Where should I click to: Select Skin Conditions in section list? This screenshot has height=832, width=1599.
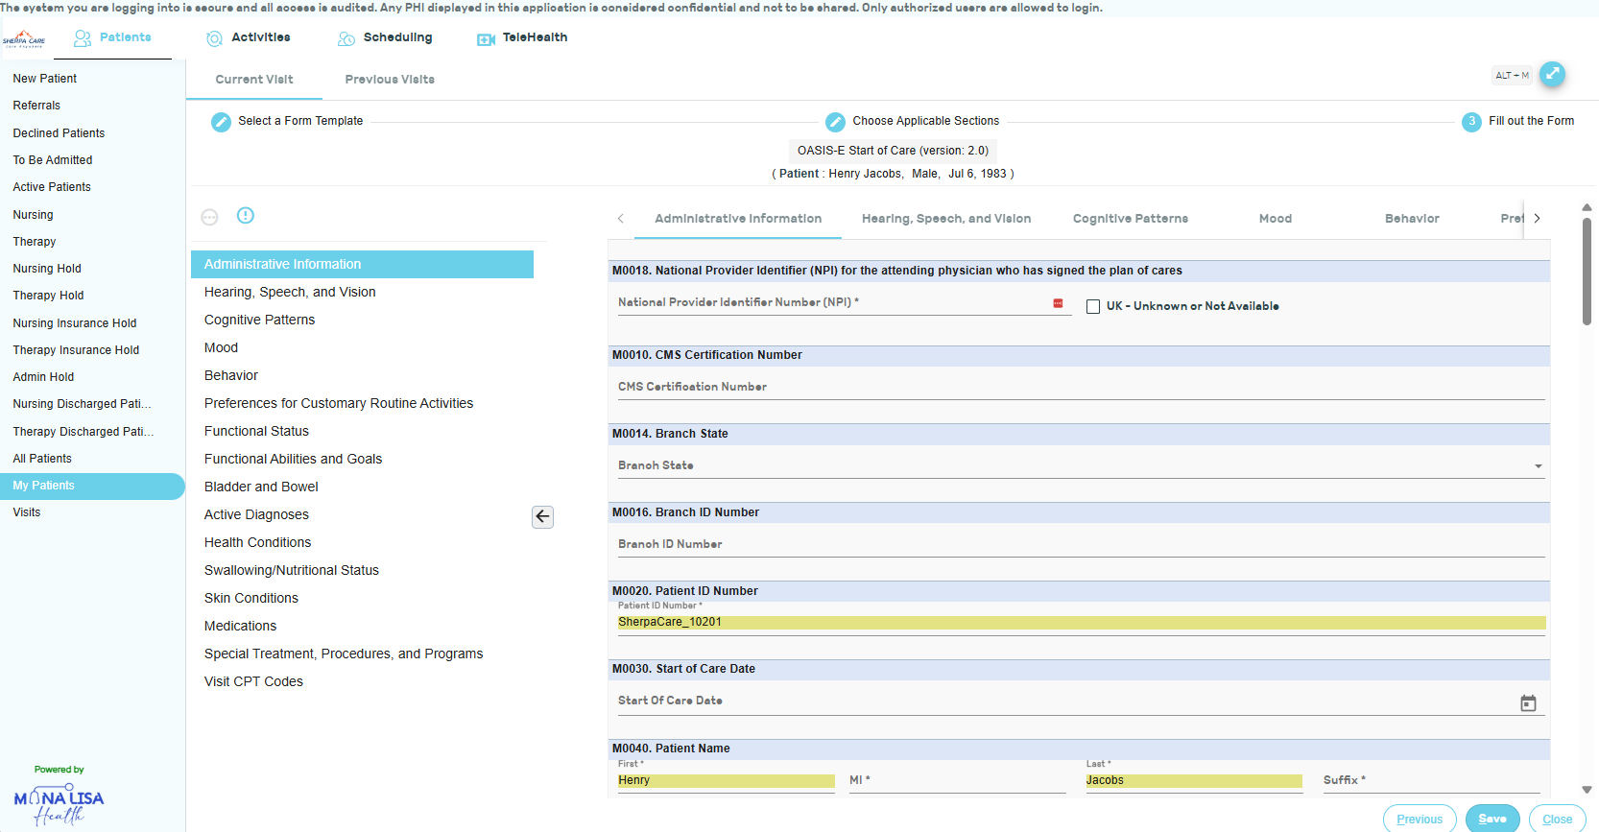(x=251, y=599)
